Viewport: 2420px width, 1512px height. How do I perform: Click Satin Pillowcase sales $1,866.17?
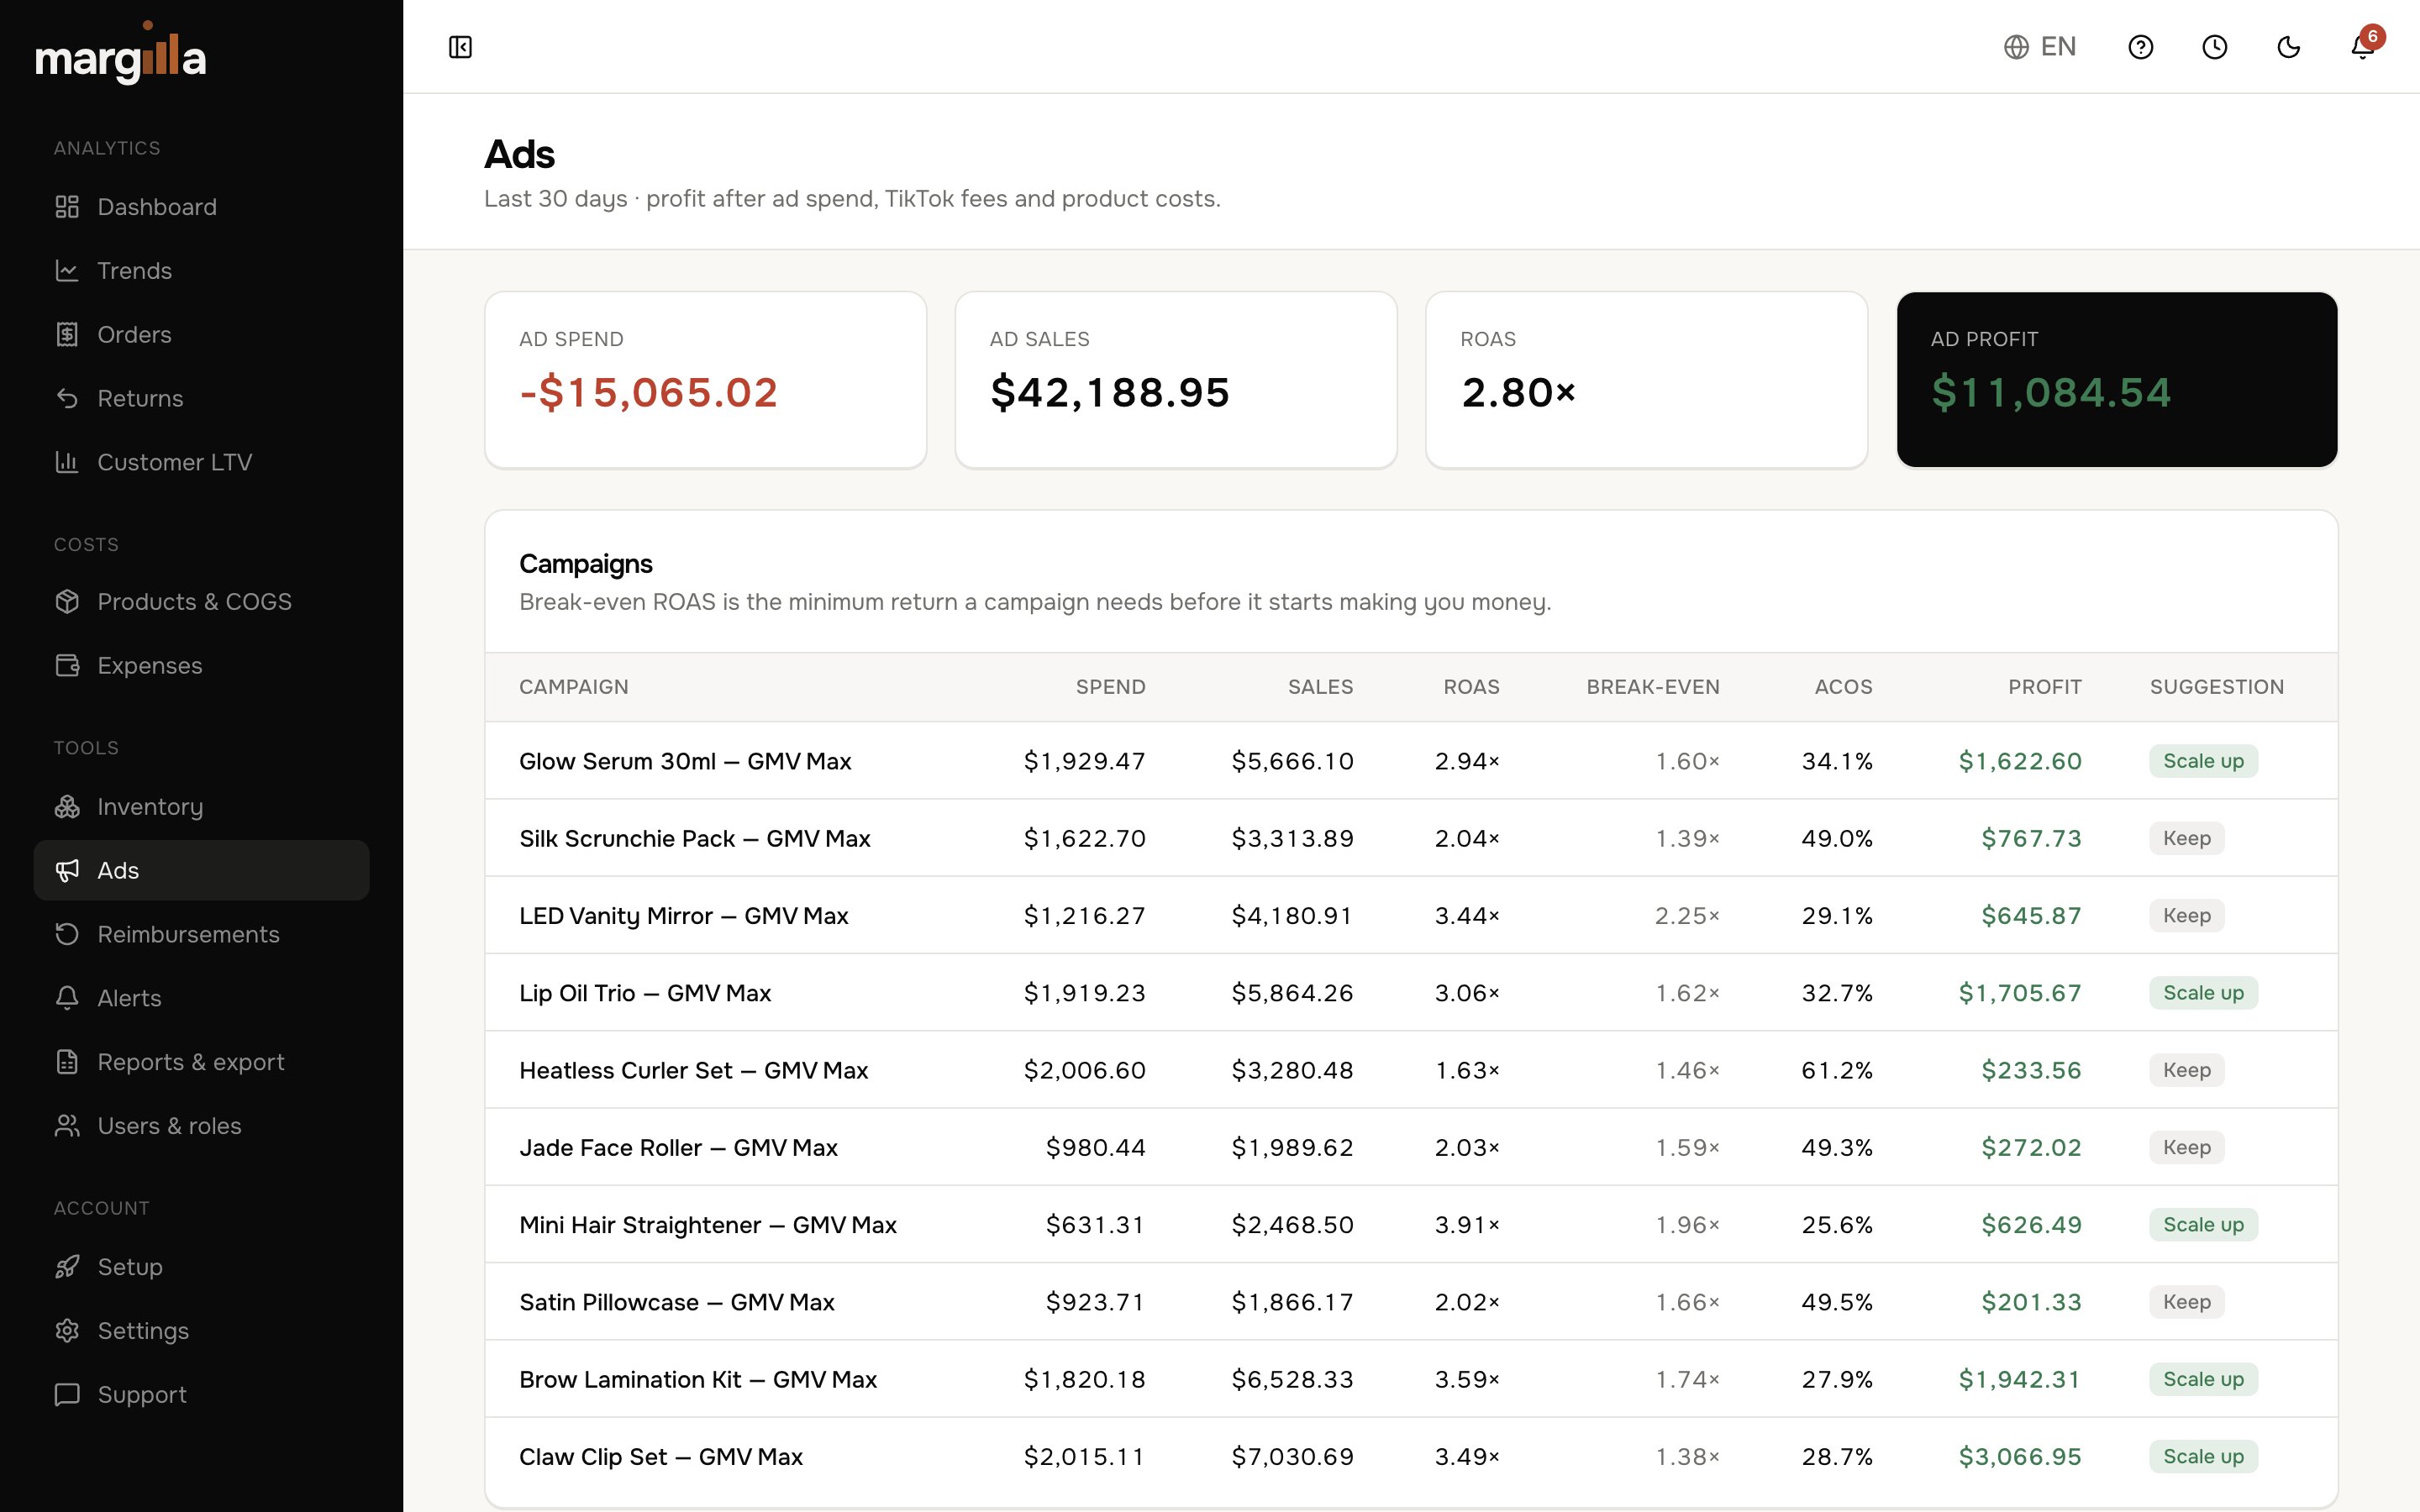pyautogui.click(x=1292, y=1302)
